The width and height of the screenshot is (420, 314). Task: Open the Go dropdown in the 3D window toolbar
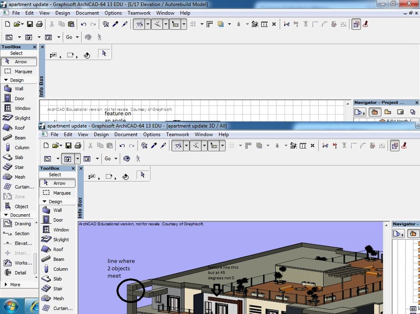[x=111, y=158]
